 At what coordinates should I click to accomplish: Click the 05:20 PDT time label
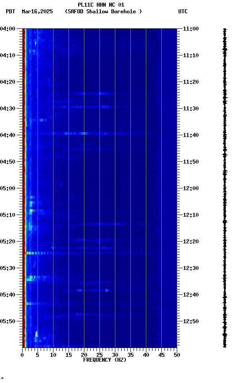[x=8, y=242]
